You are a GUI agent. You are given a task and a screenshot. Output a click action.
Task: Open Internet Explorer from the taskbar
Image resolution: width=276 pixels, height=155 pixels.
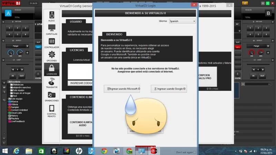coord(16,151)
